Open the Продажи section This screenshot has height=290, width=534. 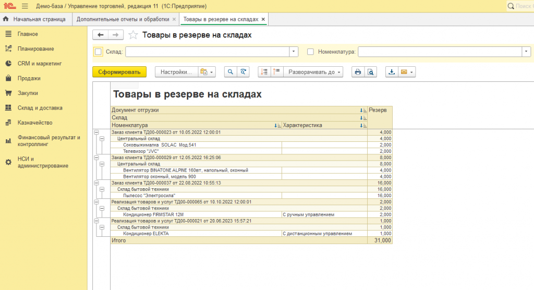tap(29, 78)
